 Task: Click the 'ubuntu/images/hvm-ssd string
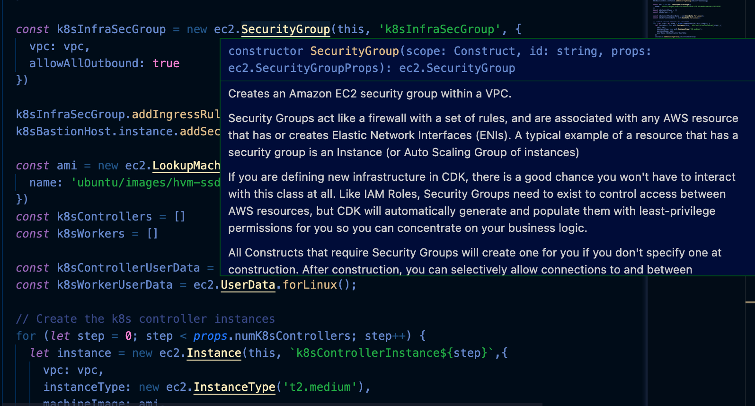tap(145, 183)
